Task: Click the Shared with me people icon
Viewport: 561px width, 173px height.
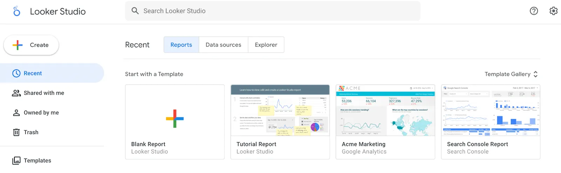Action: [16, 93]
